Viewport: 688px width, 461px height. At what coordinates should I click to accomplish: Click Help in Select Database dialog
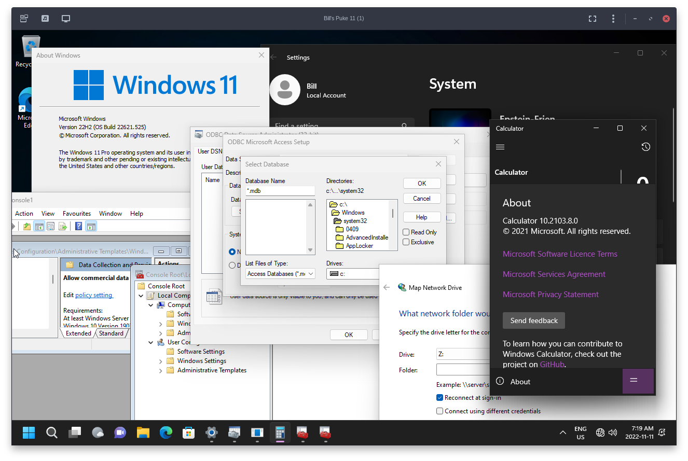(x=422, y=217)
